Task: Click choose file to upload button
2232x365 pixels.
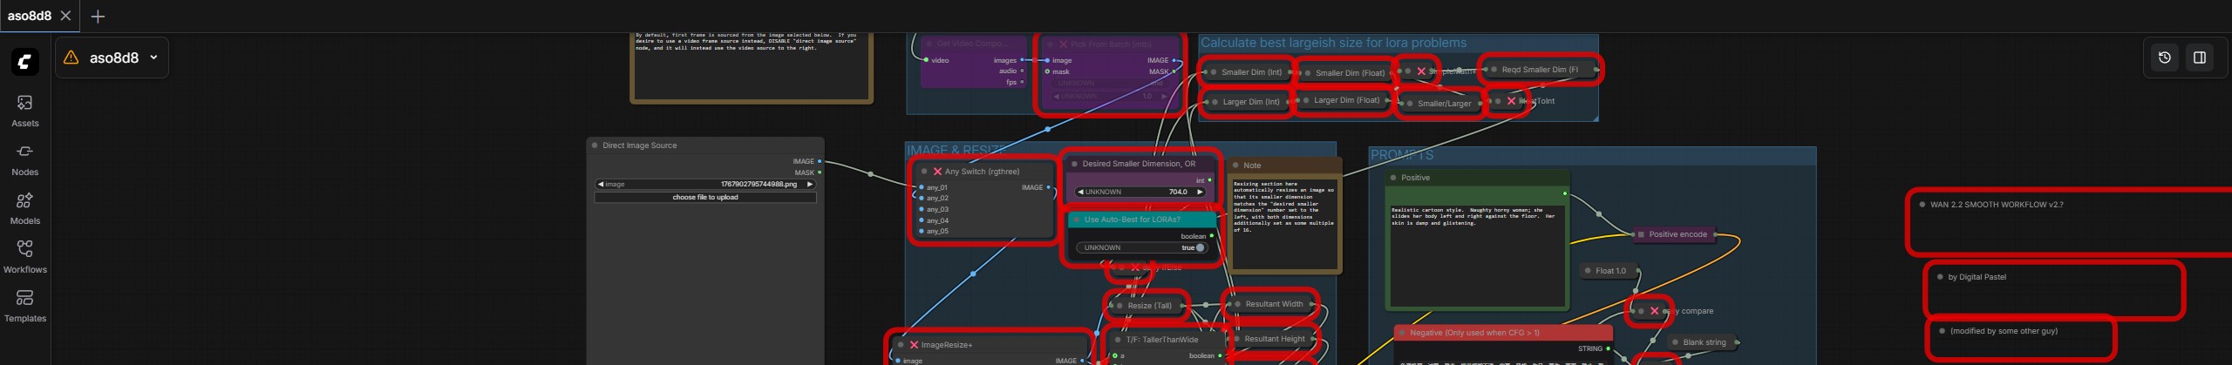Action: click(x=705, y=198)
